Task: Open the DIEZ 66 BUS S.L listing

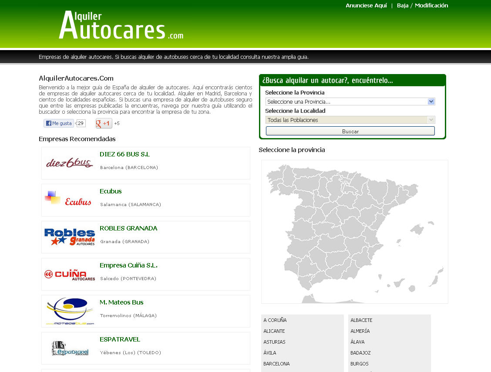Action: pos(124,154)
